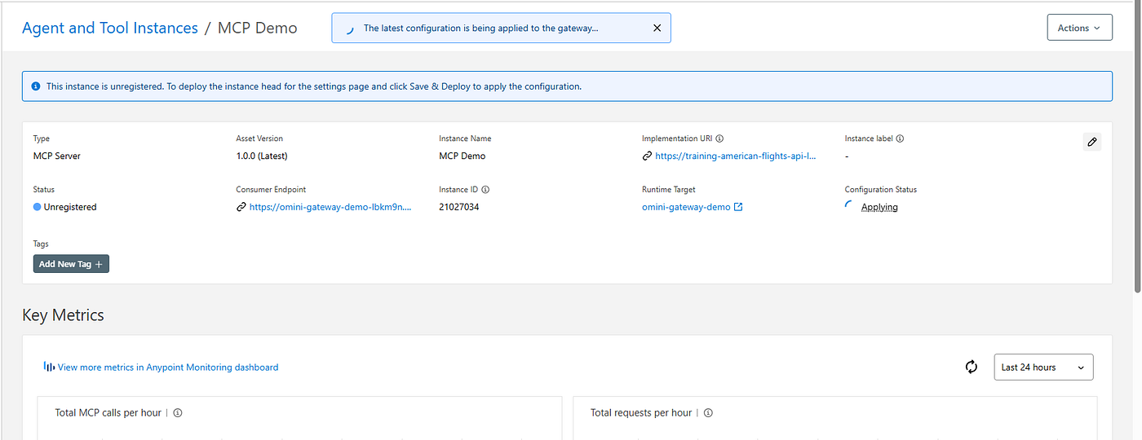Select the Asset Version 1.0.0 (Latest) text
This screenshot has width=1142, height=440.
click(262, 156)
